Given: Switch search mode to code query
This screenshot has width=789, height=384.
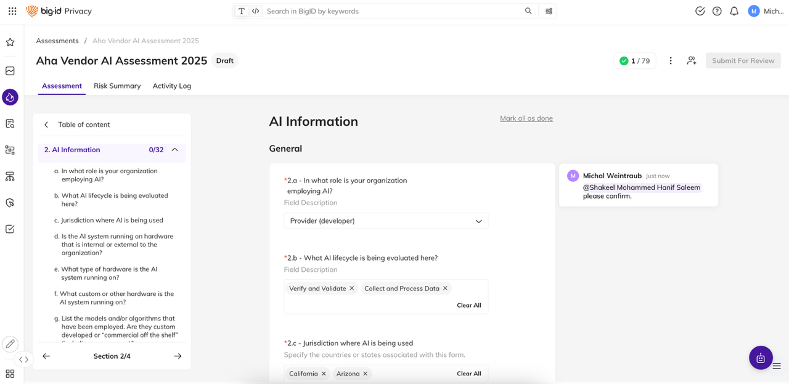Looking at the screenshot, I should click(x=255, y=10).
